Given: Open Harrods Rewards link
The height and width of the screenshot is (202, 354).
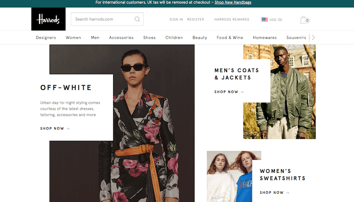Looking at the screenshot, I should click(x=231, y=19).
